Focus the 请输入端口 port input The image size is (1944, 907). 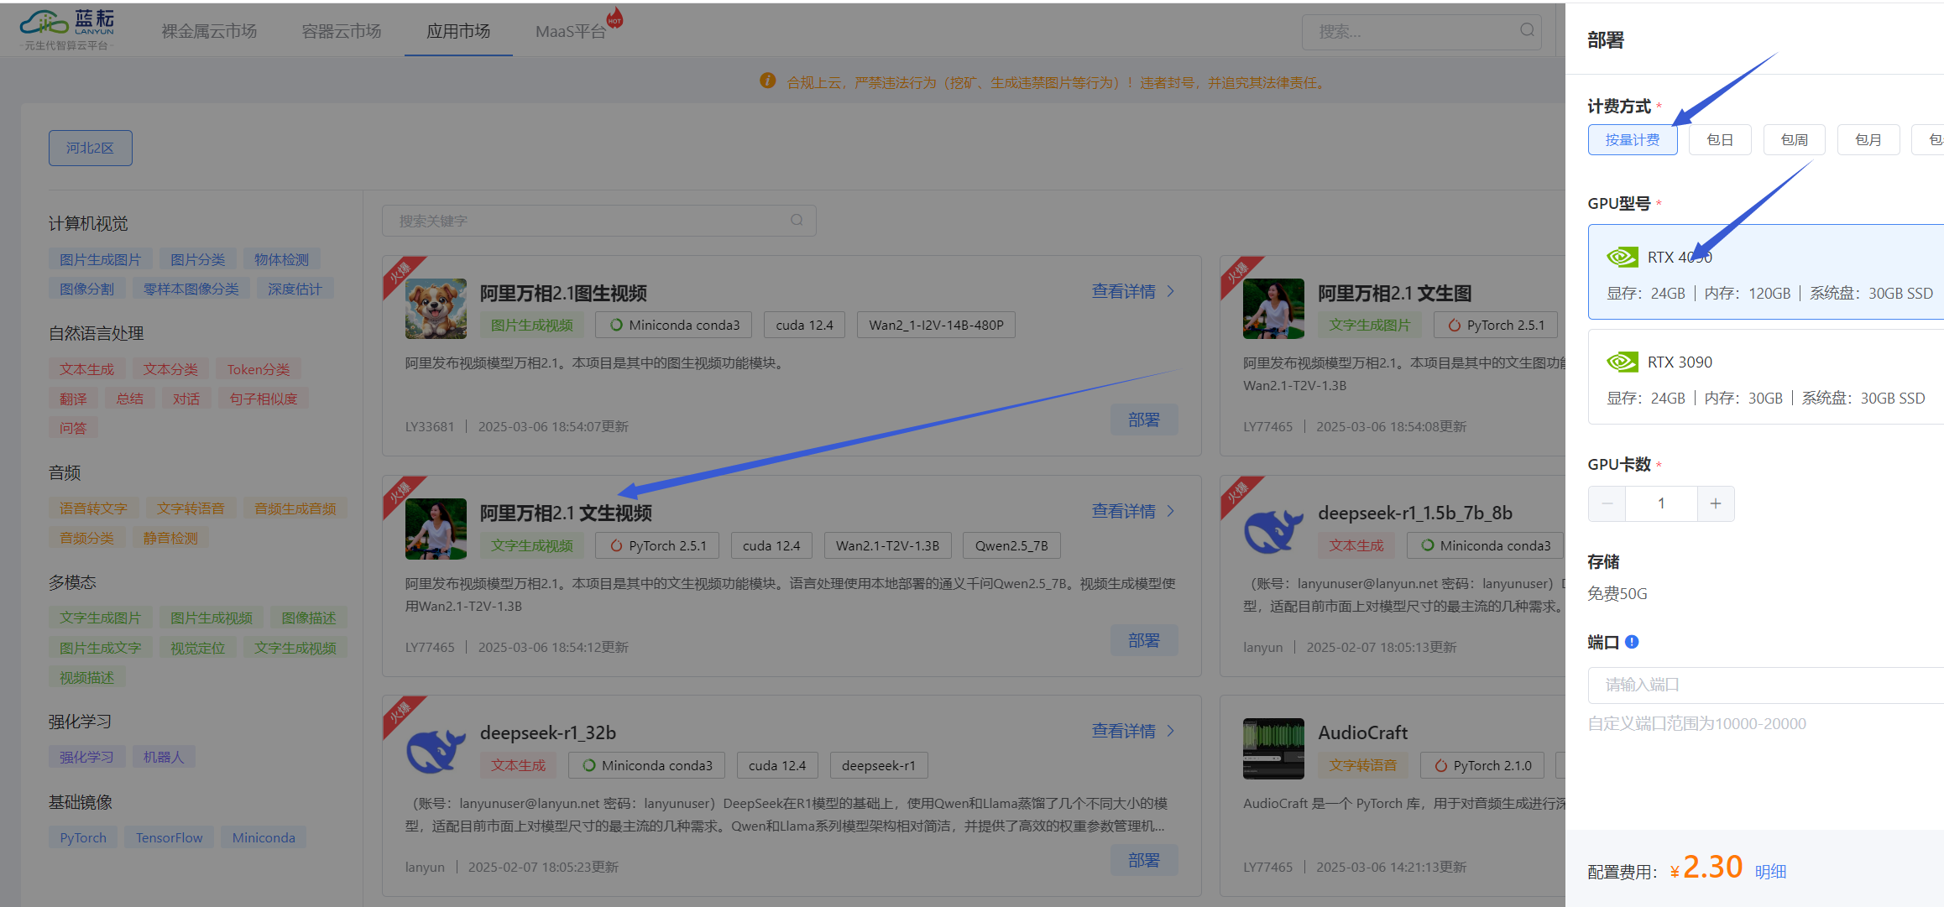coord(1766,685)
